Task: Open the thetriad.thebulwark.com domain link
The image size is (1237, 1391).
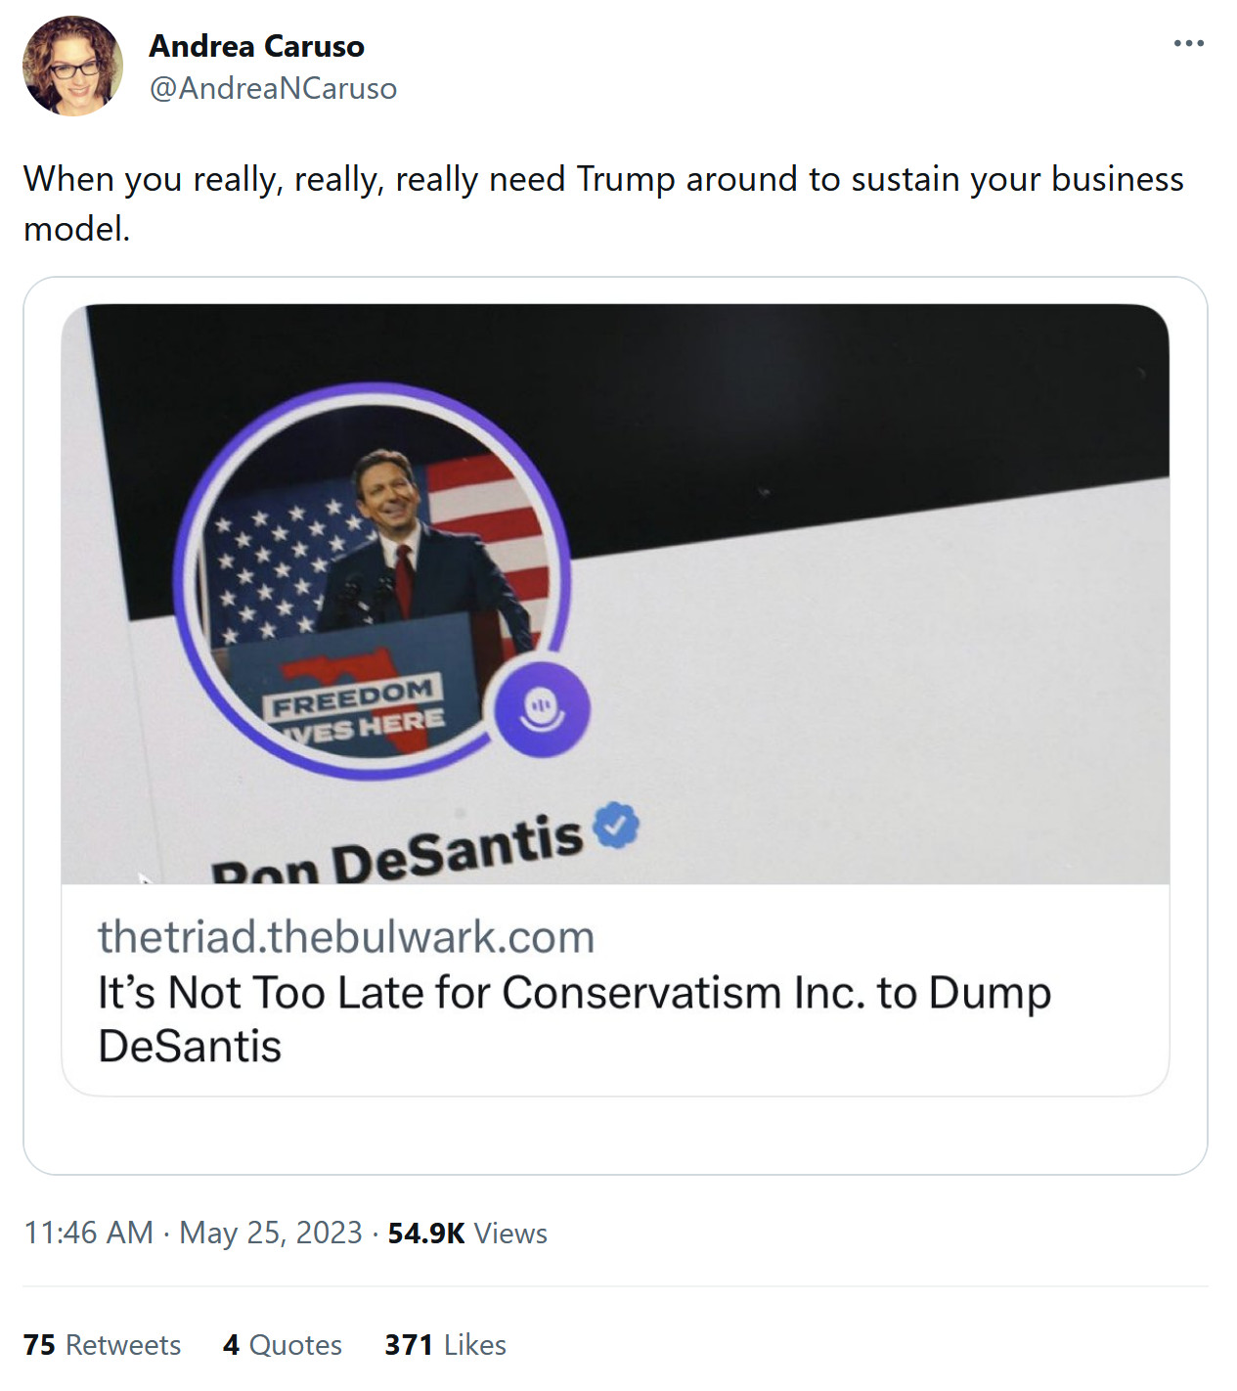Action: click(x=346, y=936)
